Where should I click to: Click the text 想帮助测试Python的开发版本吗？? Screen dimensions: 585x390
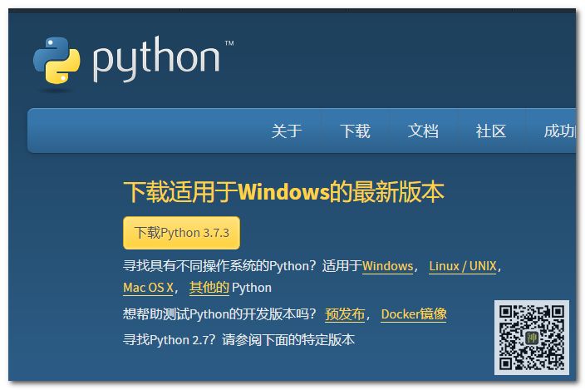[220, 313]
